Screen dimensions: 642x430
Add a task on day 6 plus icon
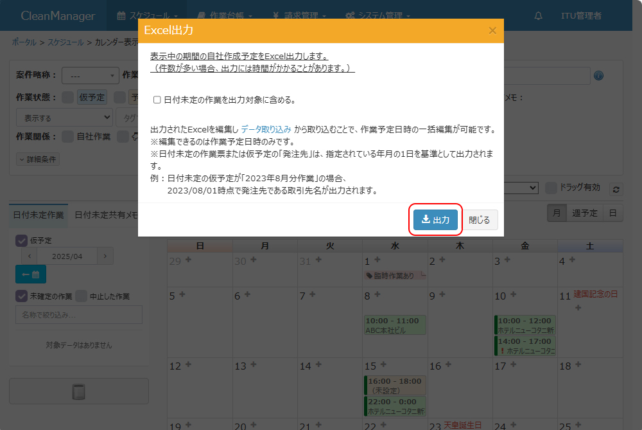[x=247, y=294]
